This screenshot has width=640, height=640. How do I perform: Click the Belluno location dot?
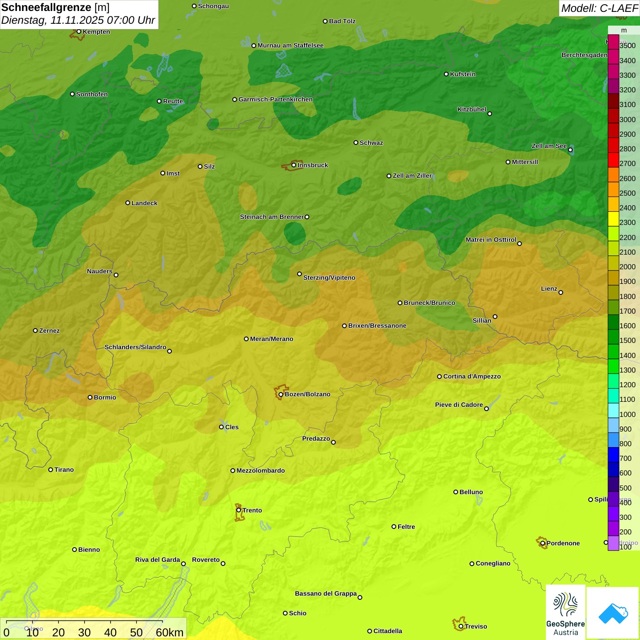click(456, 492)
